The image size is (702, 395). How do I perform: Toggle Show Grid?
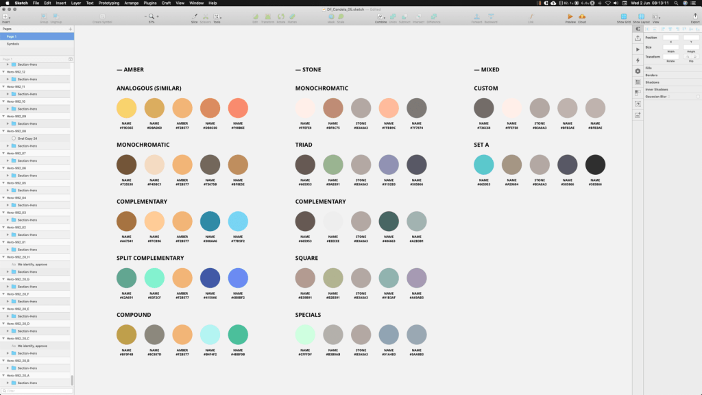623,17
